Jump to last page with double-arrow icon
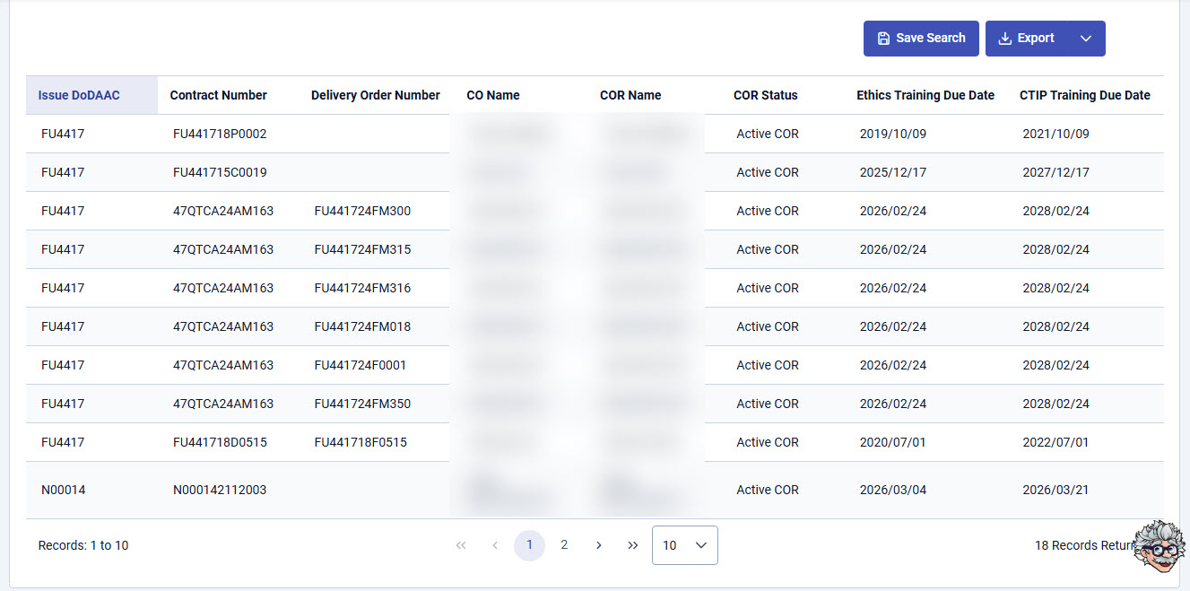The image size is (1190, 591). click(632, 544)
